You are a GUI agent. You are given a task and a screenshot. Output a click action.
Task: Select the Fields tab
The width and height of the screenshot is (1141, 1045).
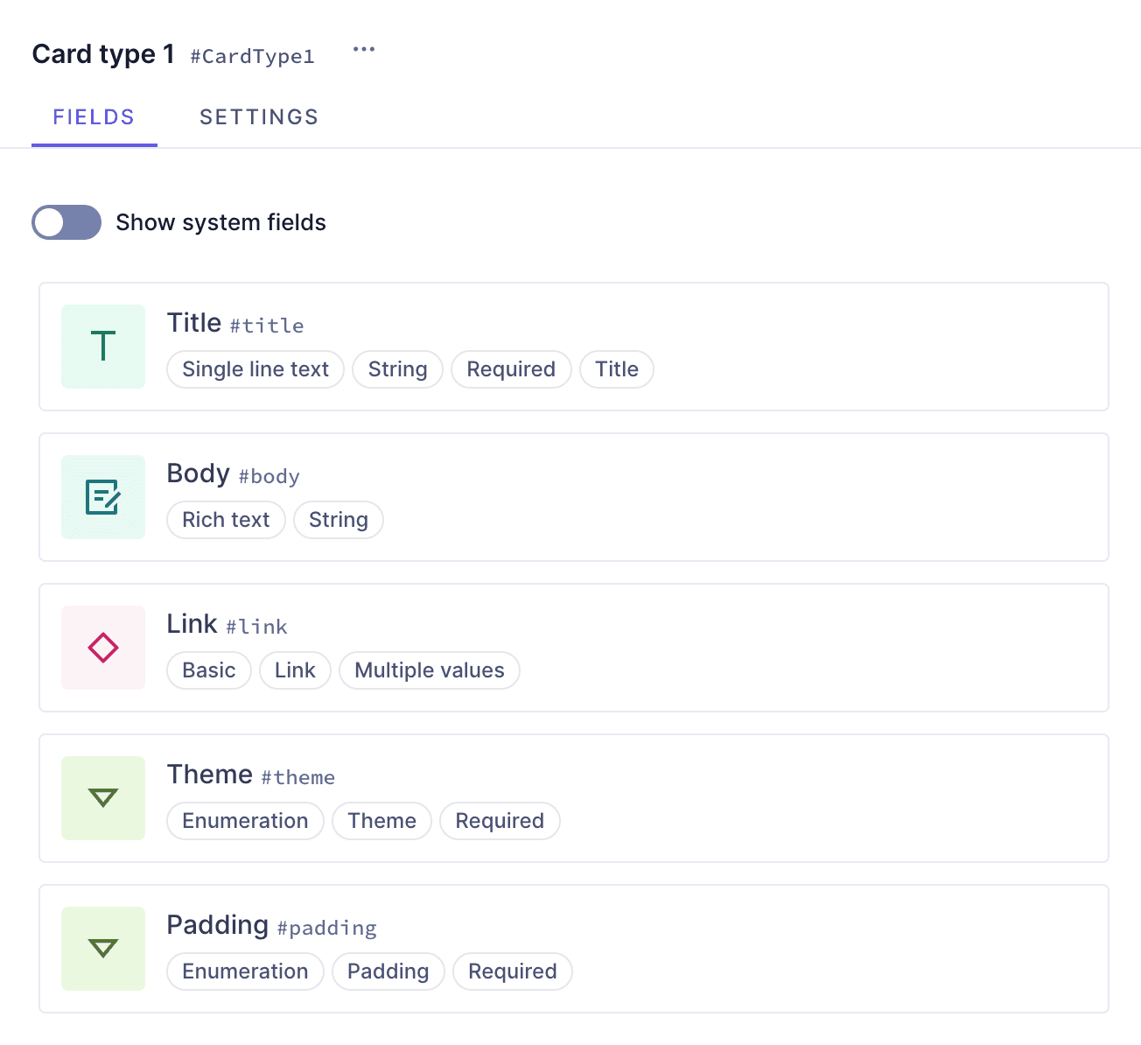click(x=94, y=117)
